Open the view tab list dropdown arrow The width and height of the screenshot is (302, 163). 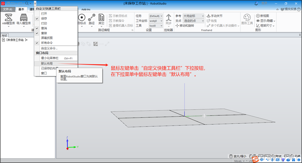point(300,35)
